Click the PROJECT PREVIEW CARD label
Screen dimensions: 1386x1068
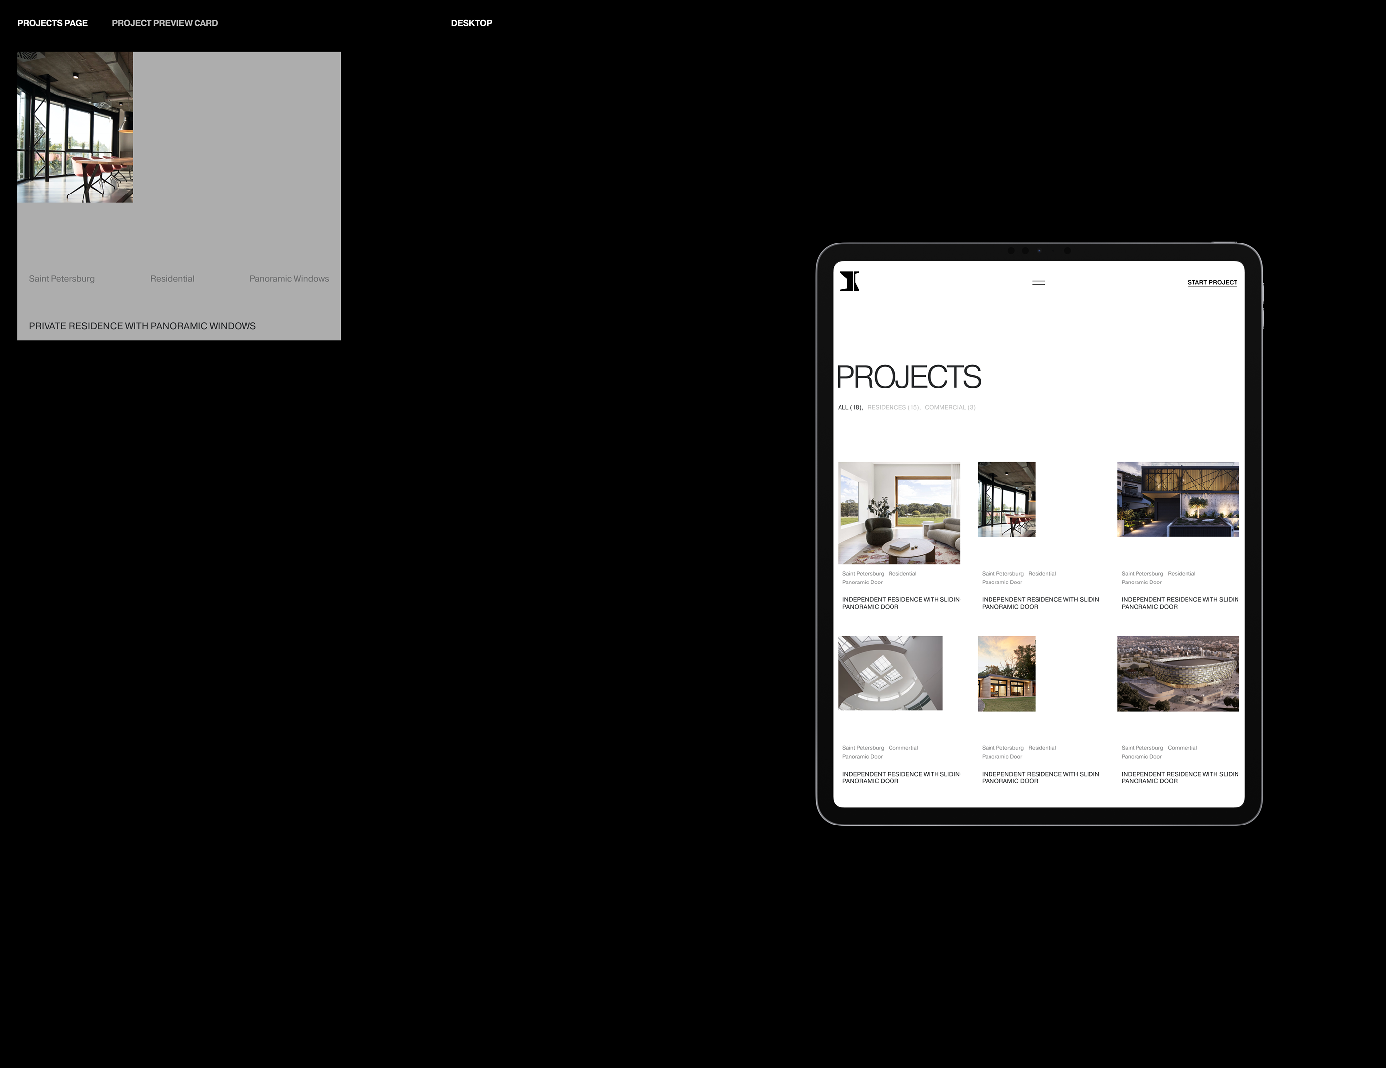(x=165, y=23)
